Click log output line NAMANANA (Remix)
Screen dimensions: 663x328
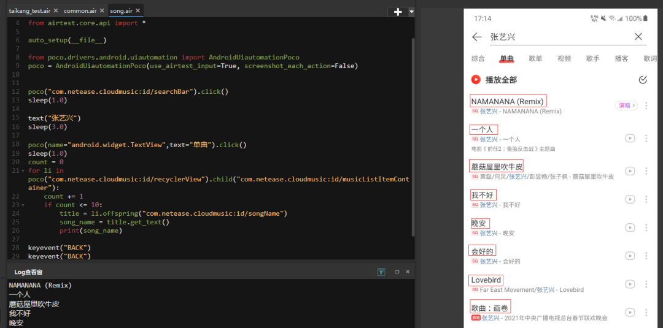coord(40,285)
